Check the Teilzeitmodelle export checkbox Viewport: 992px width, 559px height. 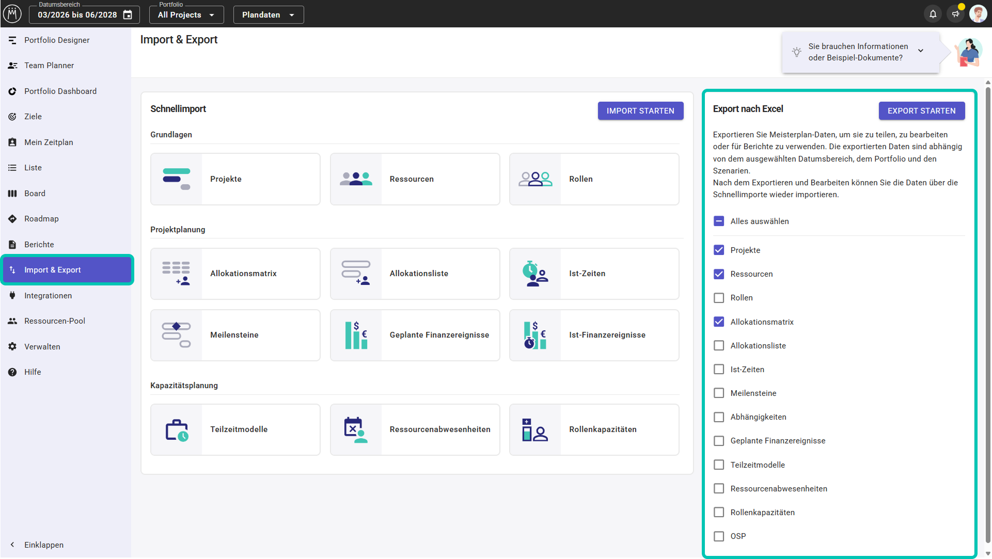tap(719, 465)
